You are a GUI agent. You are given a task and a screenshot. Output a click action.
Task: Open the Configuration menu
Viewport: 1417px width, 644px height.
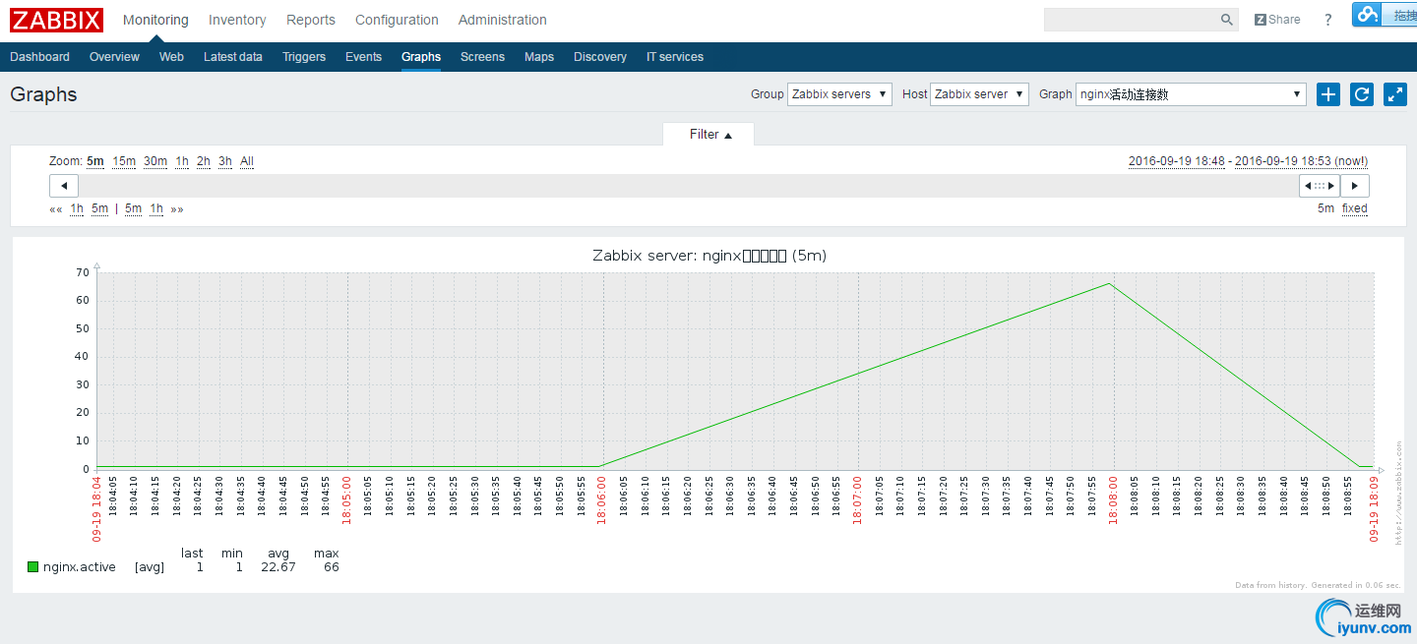[x=397, y=20]
